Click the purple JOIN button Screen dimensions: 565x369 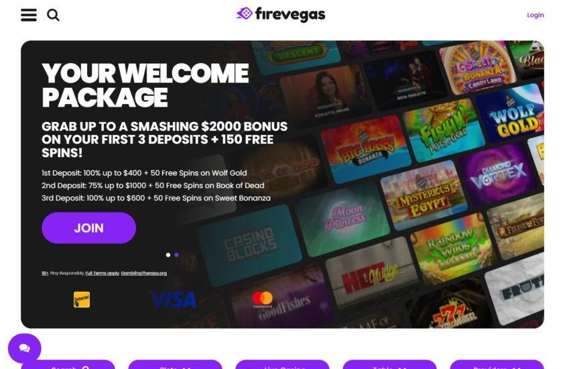pos(88,228)
